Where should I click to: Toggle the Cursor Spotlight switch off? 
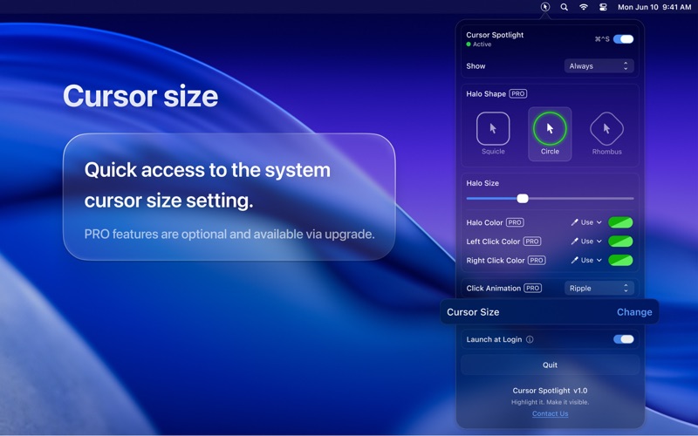[623, 39]
